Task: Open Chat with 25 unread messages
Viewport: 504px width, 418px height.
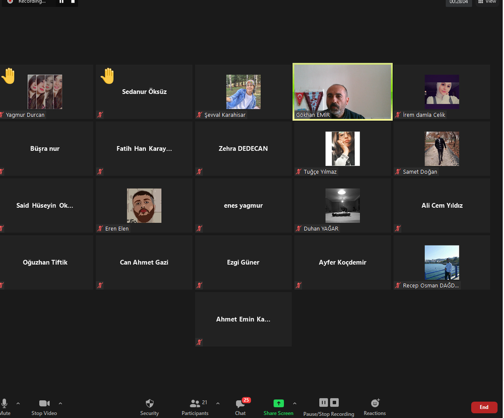Action: click(240, 403)
